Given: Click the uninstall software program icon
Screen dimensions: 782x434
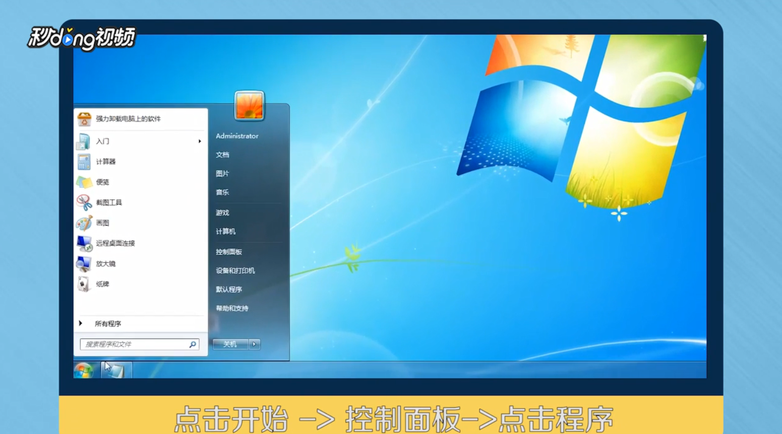Looking at the screenshot, I should tap(84, 119).
